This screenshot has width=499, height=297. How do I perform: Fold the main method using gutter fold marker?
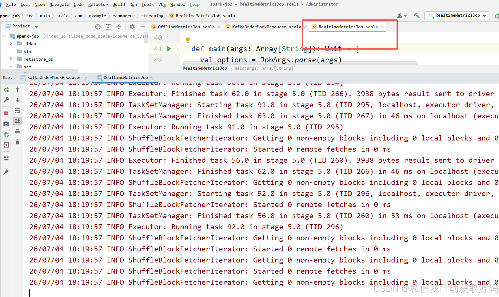(x=180, y=49)
